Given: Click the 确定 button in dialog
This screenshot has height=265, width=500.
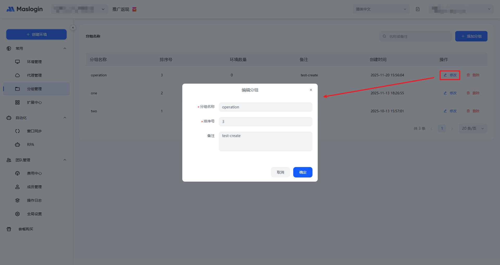Looking at the screenshot, I should (303, 172).
